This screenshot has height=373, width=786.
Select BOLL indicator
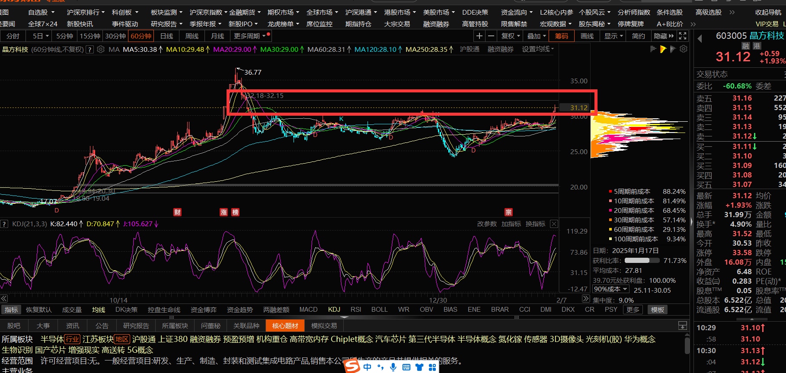[379, 310]
